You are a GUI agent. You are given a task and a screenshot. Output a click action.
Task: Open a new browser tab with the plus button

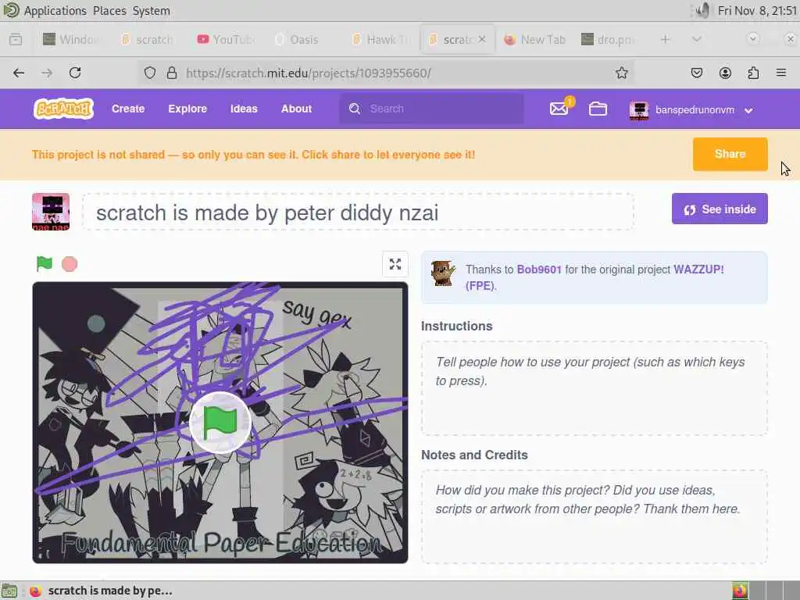pos(665,39)
